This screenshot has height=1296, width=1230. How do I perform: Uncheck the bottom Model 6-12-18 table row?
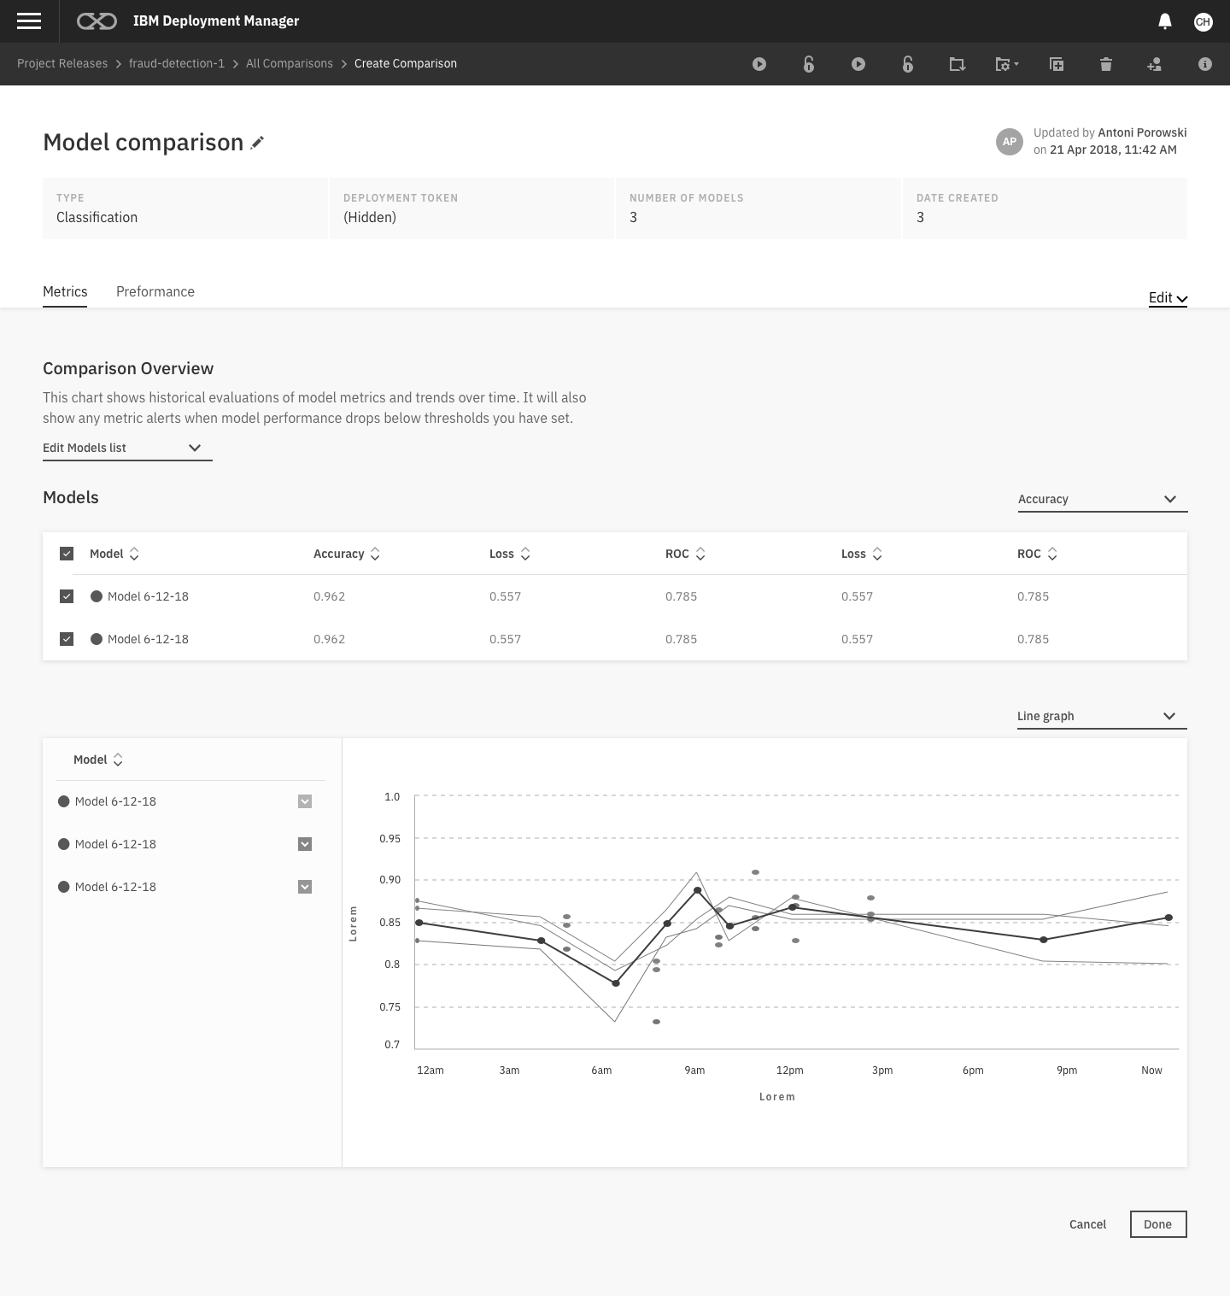[x=67, y=639]
